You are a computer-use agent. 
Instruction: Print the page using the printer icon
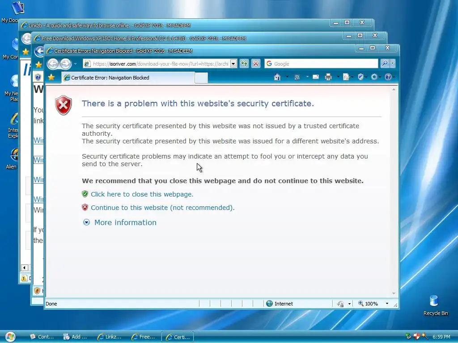pyautogui.click(x=328, y=77)
